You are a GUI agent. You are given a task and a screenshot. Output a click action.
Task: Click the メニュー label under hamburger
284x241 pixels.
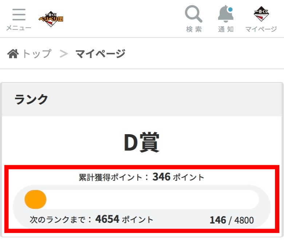pos(19,28)
